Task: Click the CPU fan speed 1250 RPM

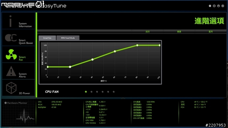Action: [150, 102]
